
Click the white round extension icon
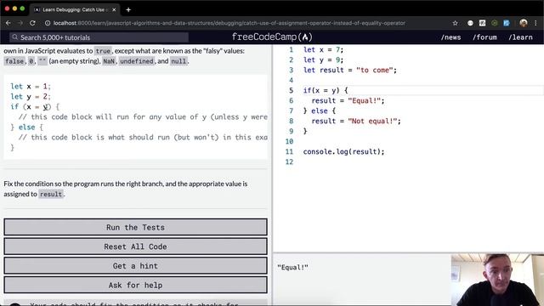click(x=470, y=23)
